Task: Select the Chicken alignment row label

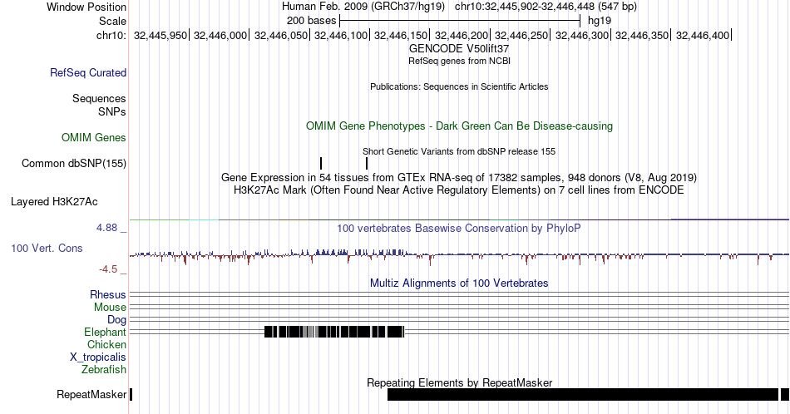Action: pos(106,344)
